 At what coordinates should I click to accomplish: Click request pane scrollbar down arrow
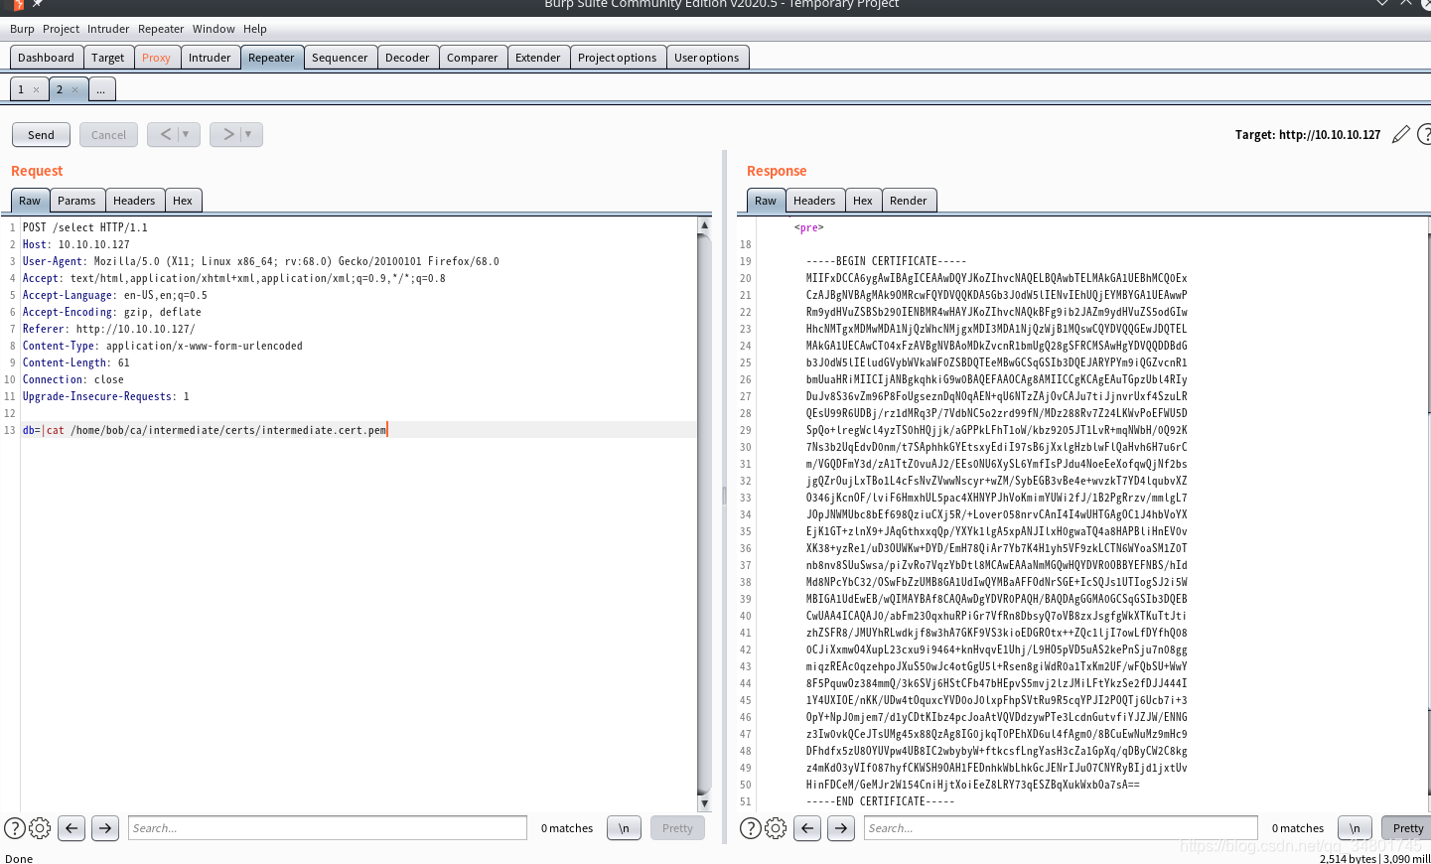pos(704,803)
